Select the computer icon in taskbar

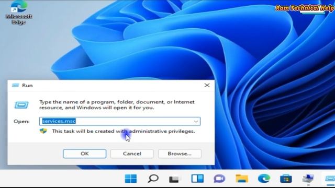tap(308, 179)
